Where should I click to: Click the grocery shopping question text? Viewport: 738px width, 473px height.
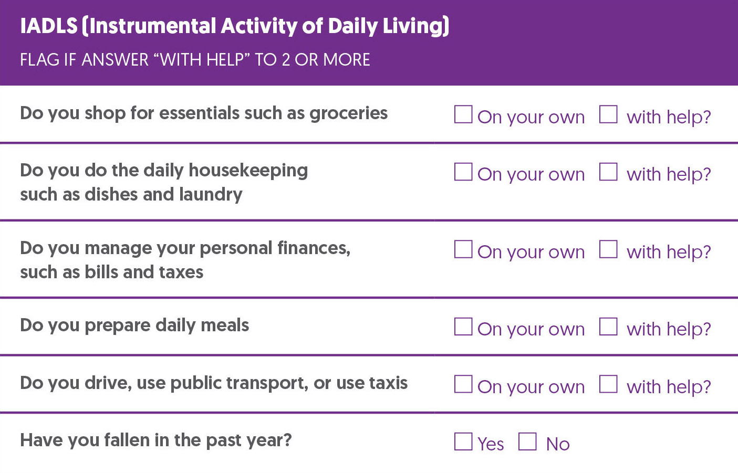(x=204, y=113)
